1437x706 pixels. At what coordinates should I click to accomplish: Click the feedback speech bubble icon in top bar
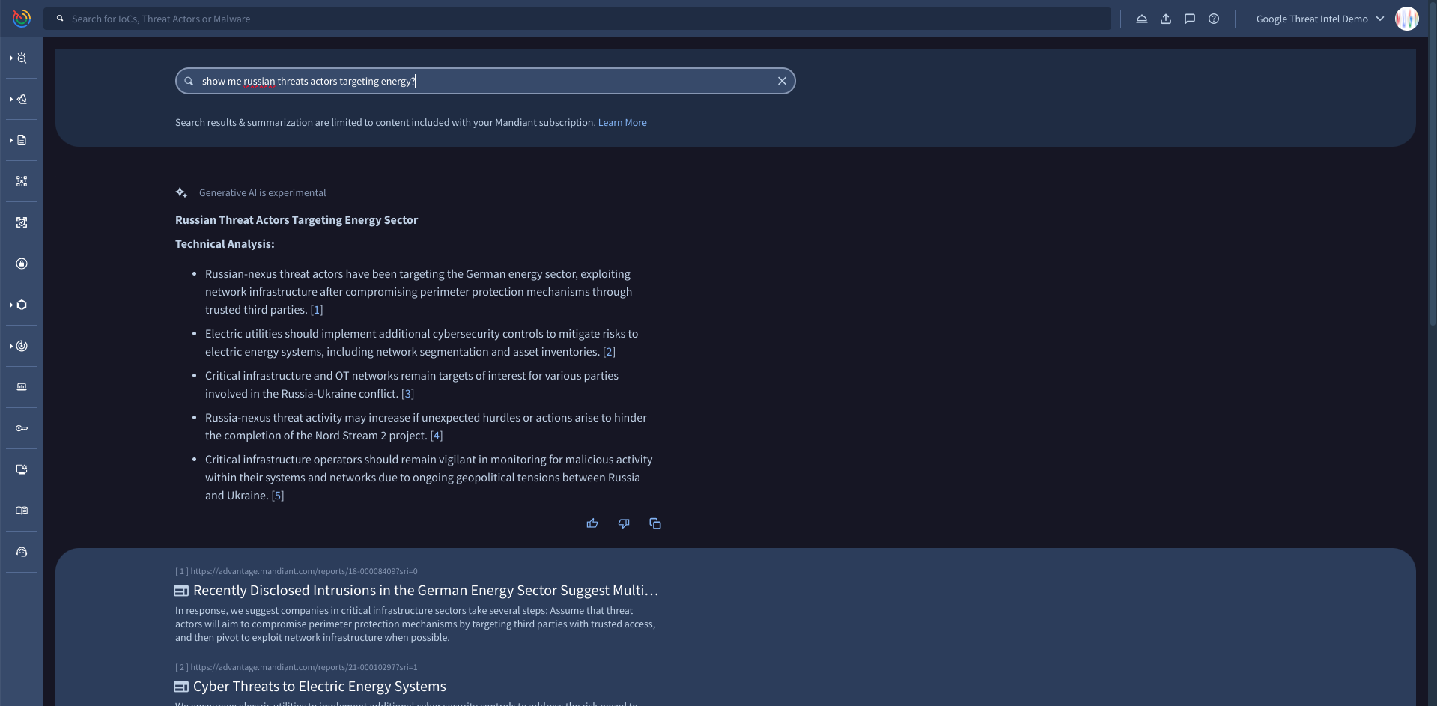pyautogui.click(x=1190, y=19)
